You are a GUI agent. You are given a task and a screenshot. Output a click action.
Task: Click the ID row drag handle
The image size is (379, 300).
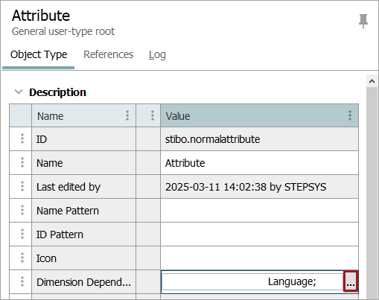point(22,138)
